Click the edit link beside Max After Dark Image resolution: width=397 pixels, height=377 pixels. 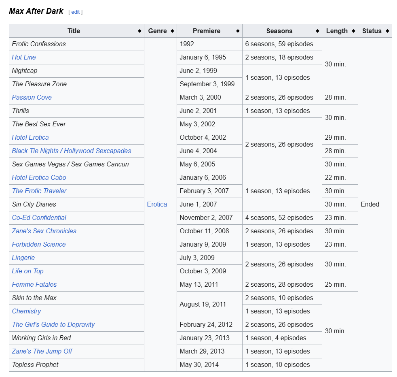pyautogui.click(x=76, y=12)
